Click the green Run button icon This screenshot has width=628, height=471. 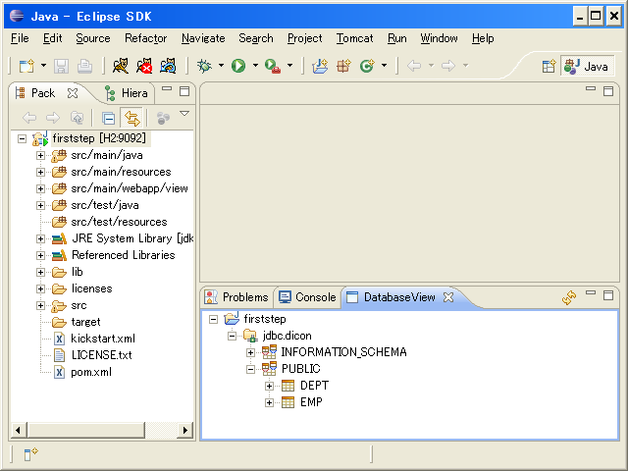point(238,66)
